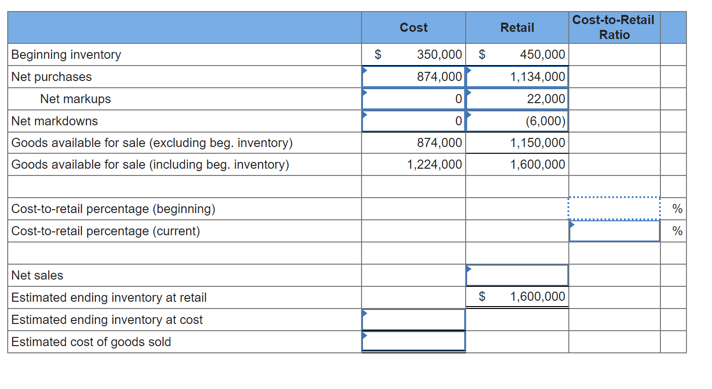
Task: Select the current cost-to-retail percentage input box
Action: click(x=614, y=231)
